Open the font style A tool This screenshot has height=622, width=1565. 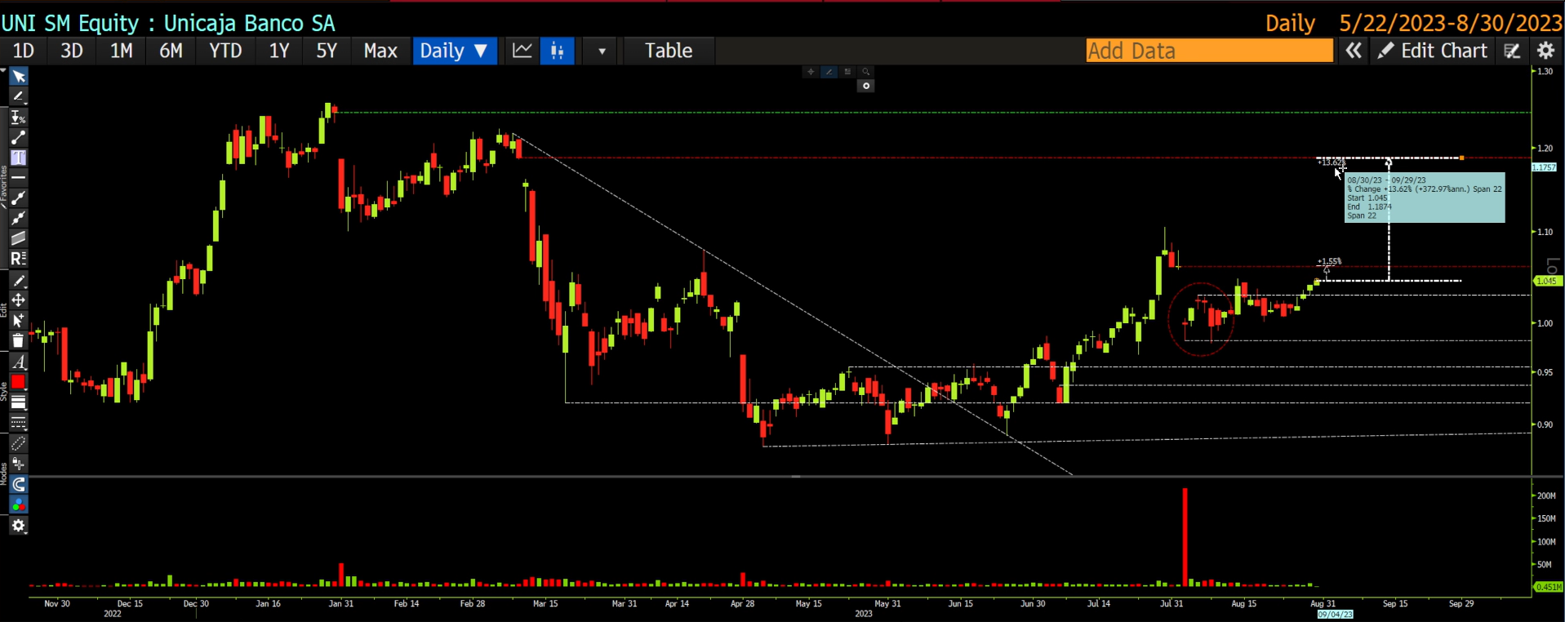coord(18,362)
